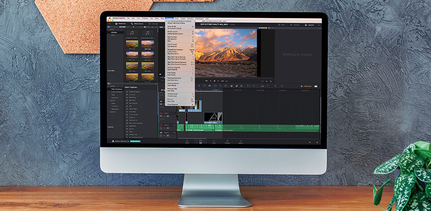Play the timeline forward in the viewer
Image resolution: width=431 pixels, height=211 pixels.
point(218,81)
